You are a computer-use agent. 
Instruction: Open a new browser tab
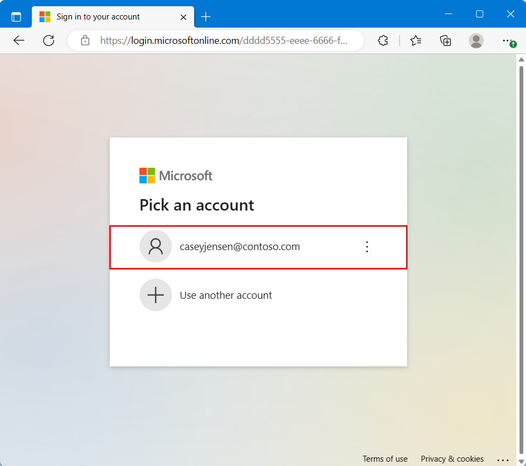tap(205, 16)
